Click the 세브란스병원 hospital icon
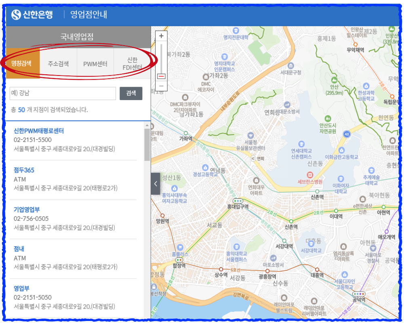The height and width of the screenshot is (323, 404). 310,175
